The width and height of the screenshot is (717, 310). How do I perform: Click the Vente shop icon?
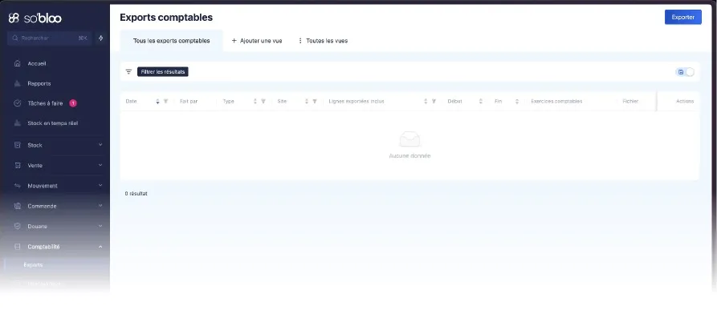click(x=18, y=166)
